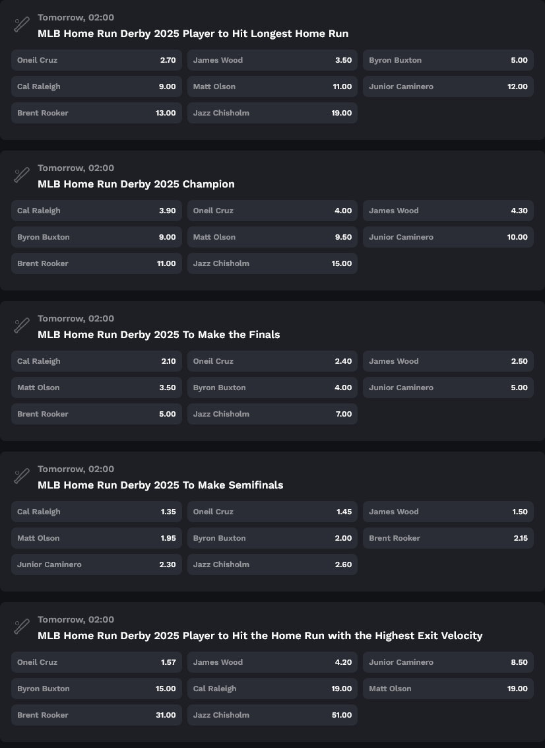Image resolution: width=545 pixels, height=748 pixels.
Task: Select Oneil Cruz 2.70 for longest home run
Action: pos(96,60)
